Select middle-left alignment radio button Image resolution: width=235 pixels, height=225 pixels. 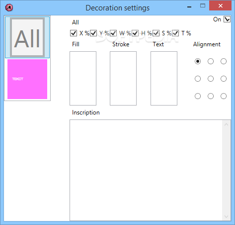[x=198, y=79]
